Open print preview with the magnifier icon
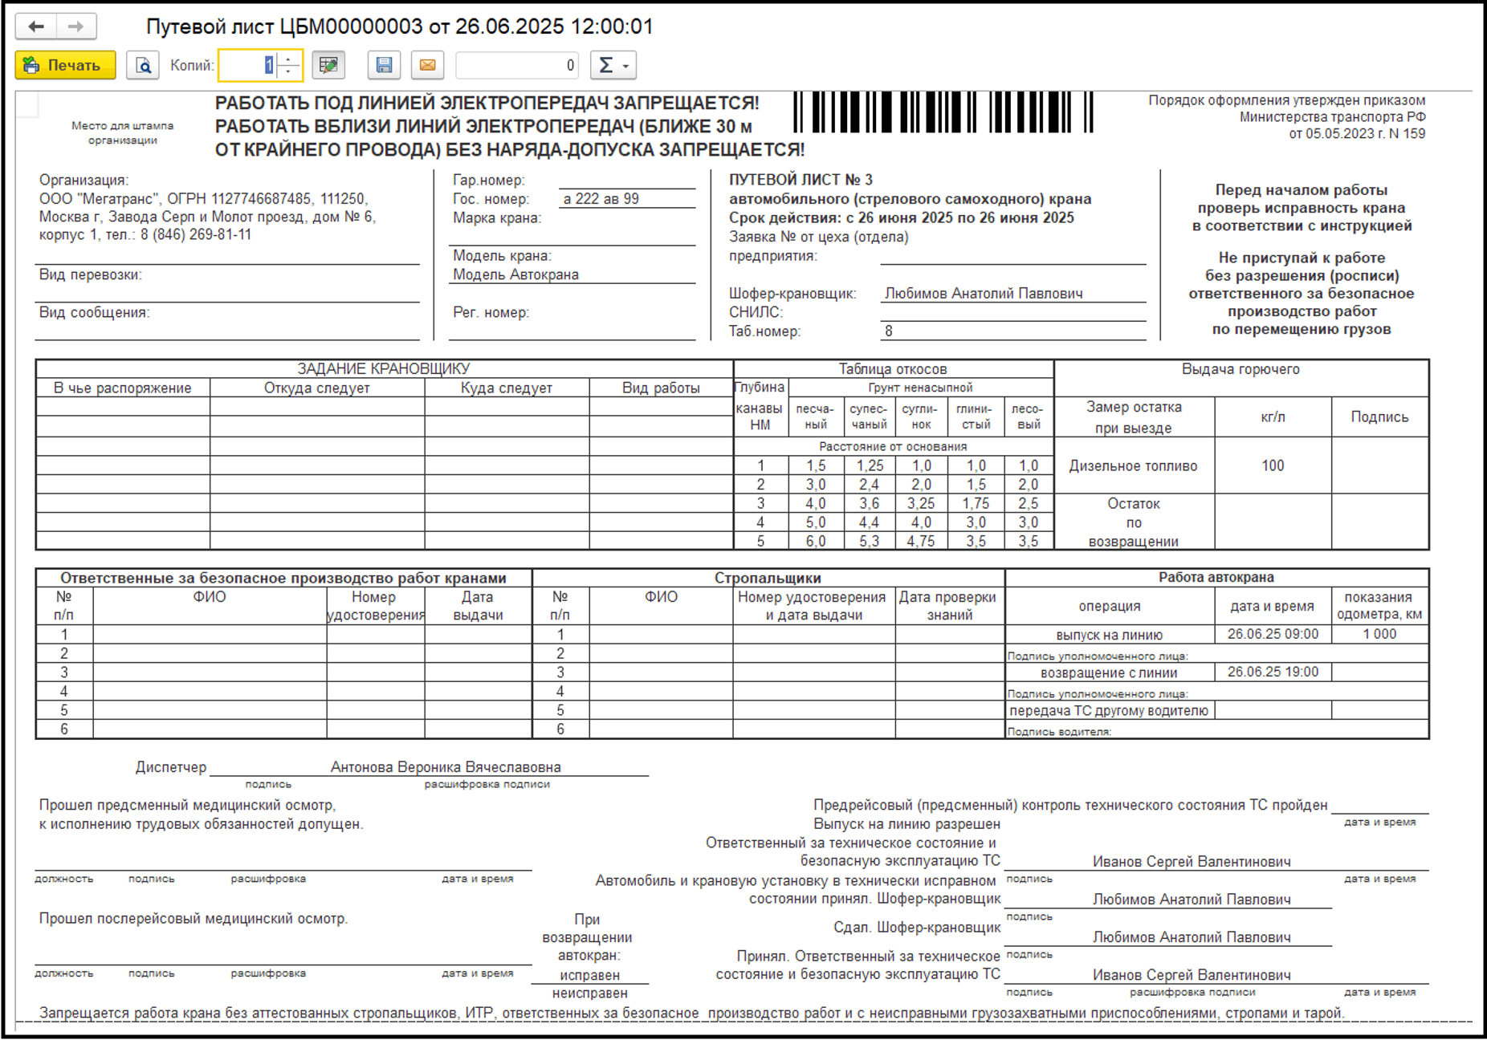The height and width of the screenshot is (1040, 1487). tap(143, 65)
